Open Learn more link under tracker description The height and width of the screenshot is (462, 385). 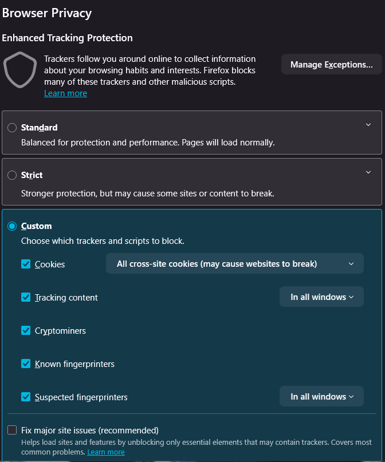coord(66,93)
